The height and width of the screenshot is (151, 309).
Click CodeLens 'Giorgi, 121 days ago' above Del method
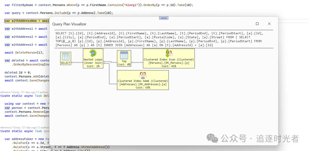click(24, 92)
